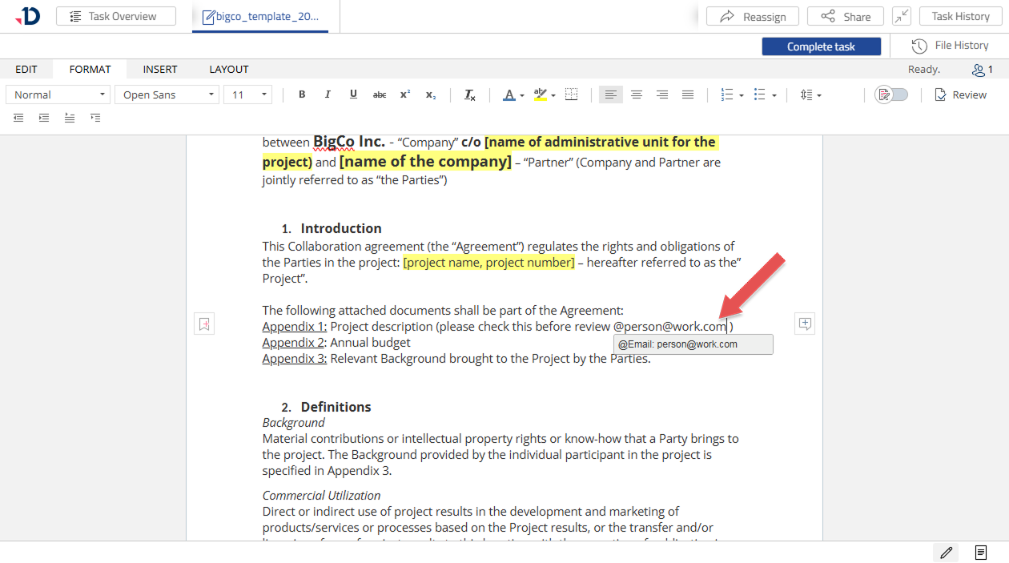This screenshot has height=563, width=1009.
Task: Open the Task History button
Action: click(x=960, y=16)
